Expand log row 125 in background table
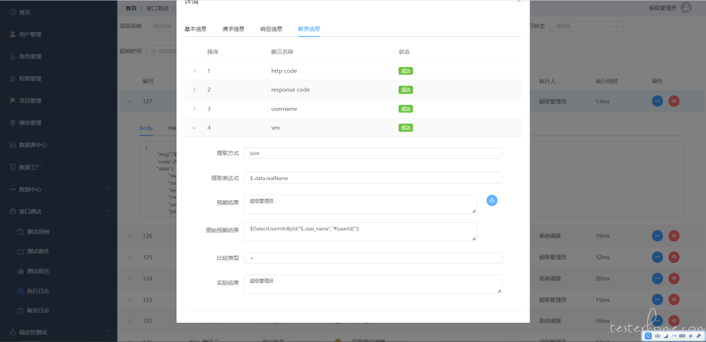 [x=129, y=257]
